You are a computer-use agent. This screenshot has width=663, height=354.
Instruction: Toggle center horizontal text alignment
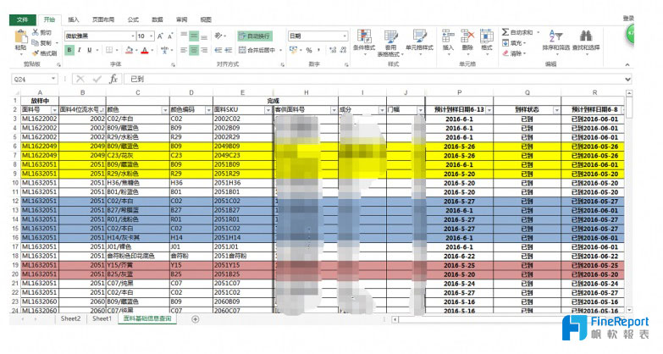194,50
